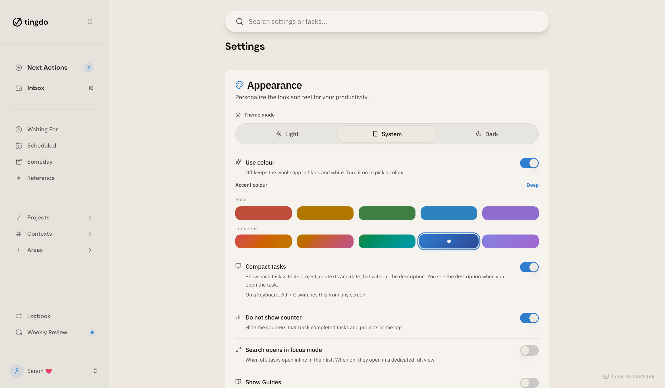Click the search magnifier icon
Viewport: 665px width, 388px height.
click(240, 22)
